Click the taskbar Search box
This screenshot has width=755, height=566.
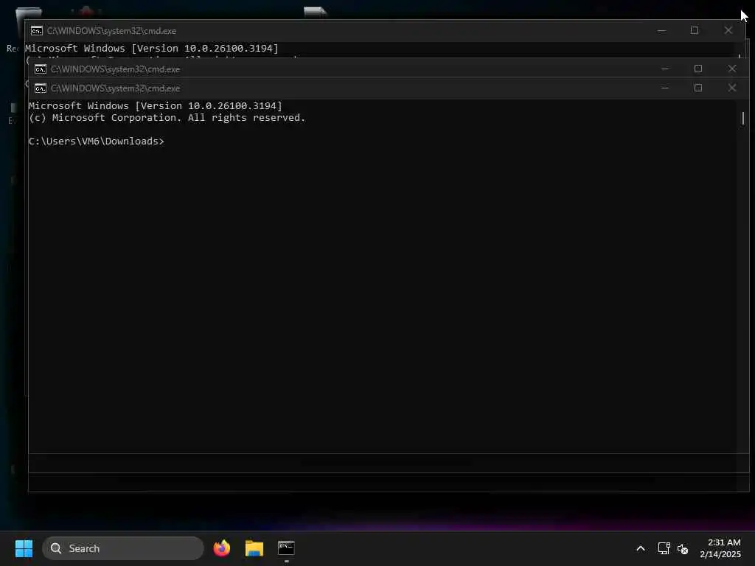pyautogui.click(x=123, y=548)
